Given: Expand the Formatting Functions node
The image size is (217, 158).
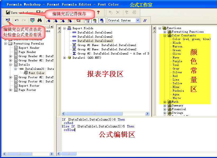Looking at the screenshot, I should [165, 32].
